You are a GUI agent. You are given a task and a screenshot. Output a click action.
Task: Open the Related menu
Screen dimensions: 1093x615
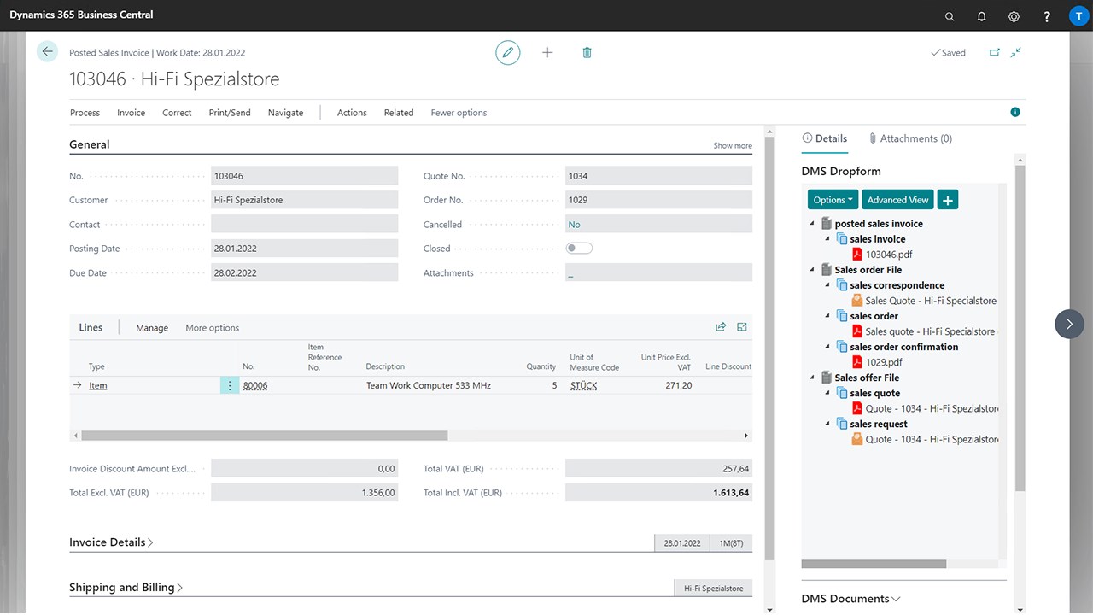point(399,113)
